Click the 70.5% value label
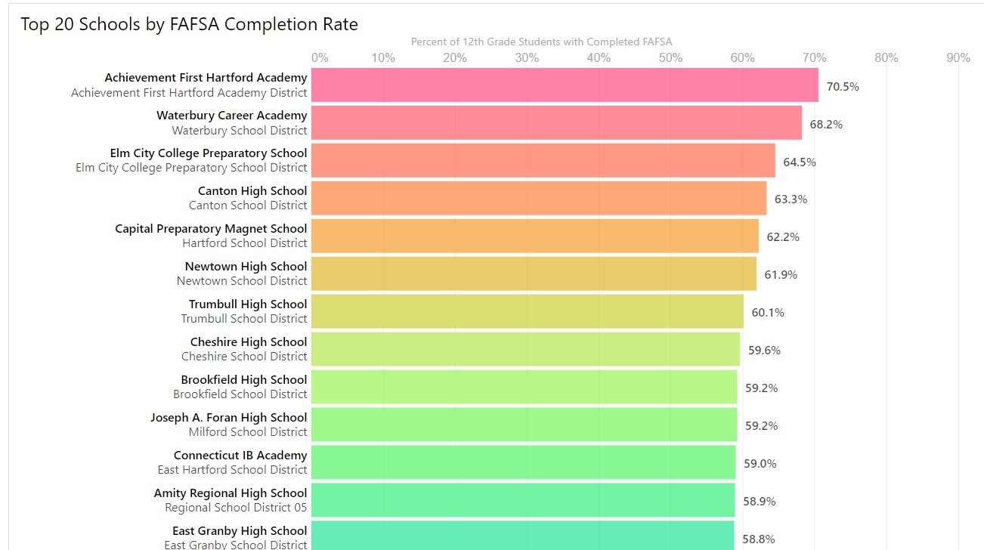This screenshot has height=550, width=984. click(x=843, y=86)
